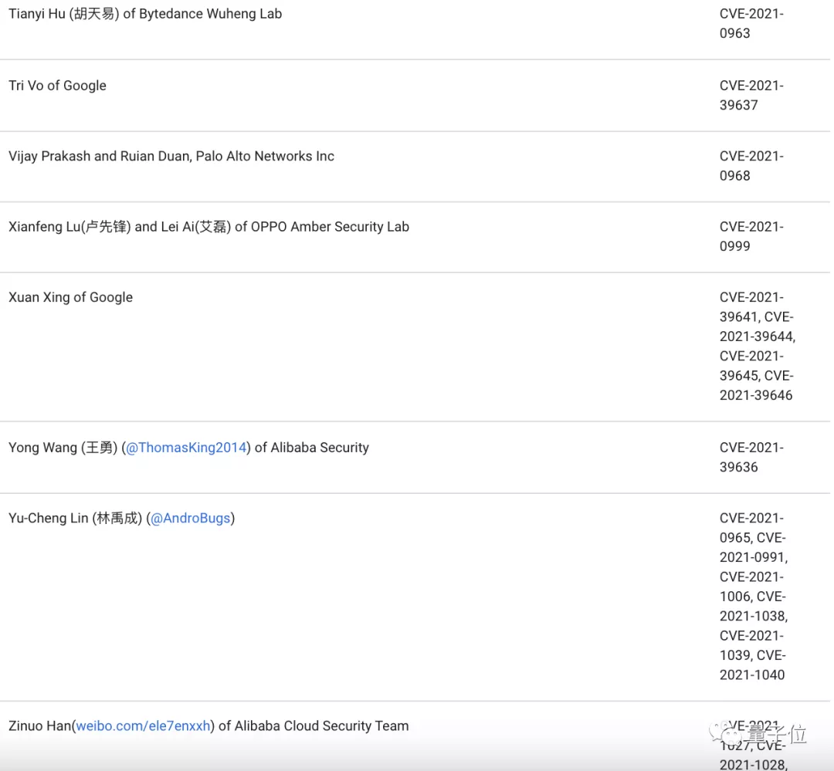Click the CVE-2021-0965 list for Yu-Cheng Lin
The image size is (834, 771).
click(x=753, y=596)
